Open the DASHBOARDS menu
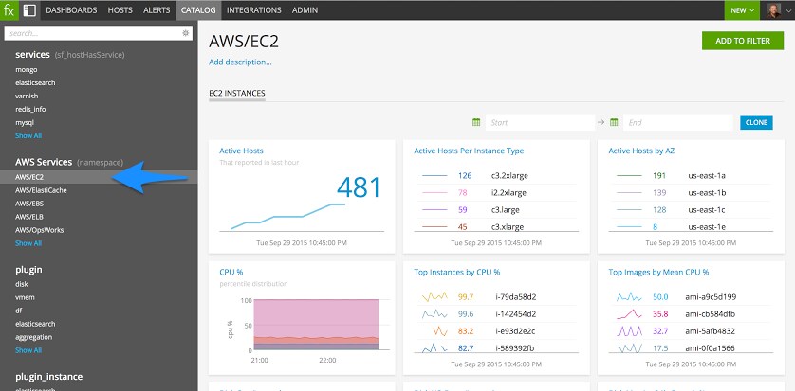This screenshot has width=795, height=391. (71, 10)
